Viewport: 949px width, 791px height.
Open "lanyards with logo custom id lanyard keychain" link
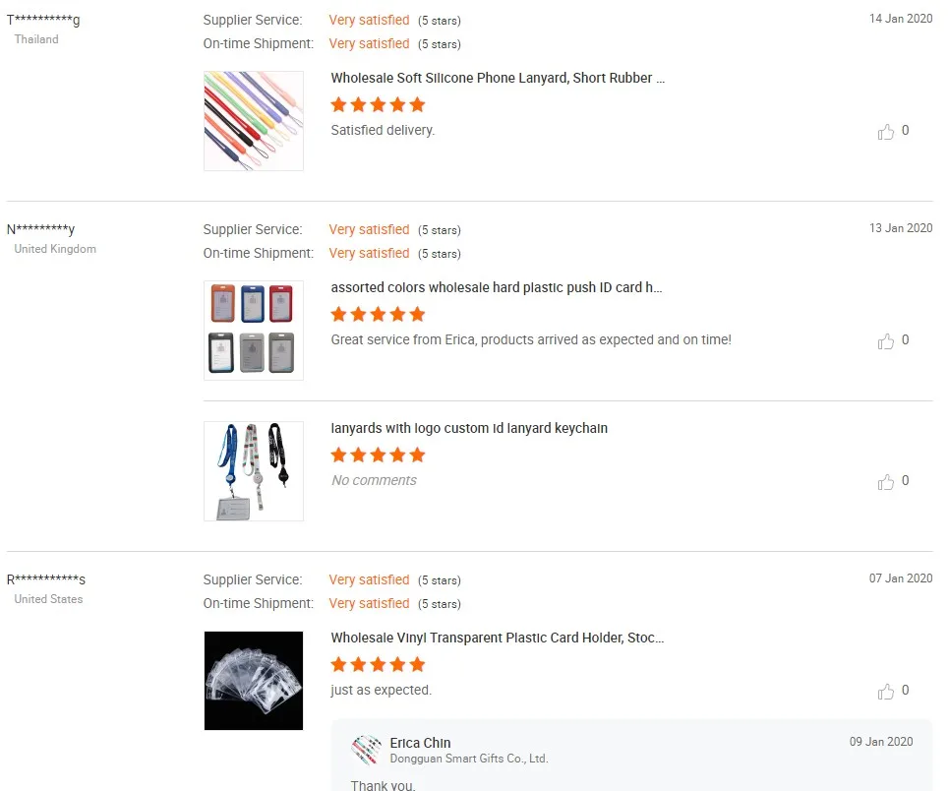point(469,428)
